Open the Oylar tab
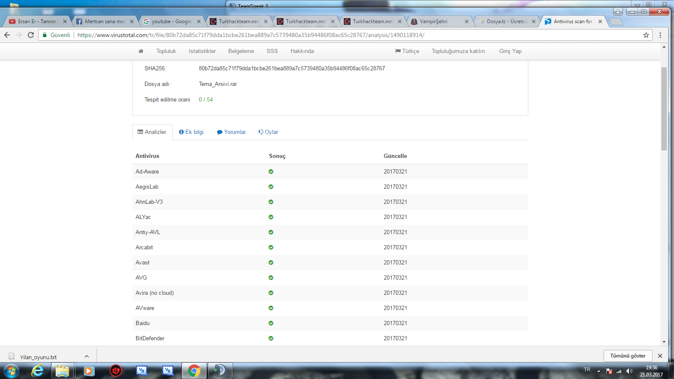Screen dimensions: 674x379 [268, 132]
